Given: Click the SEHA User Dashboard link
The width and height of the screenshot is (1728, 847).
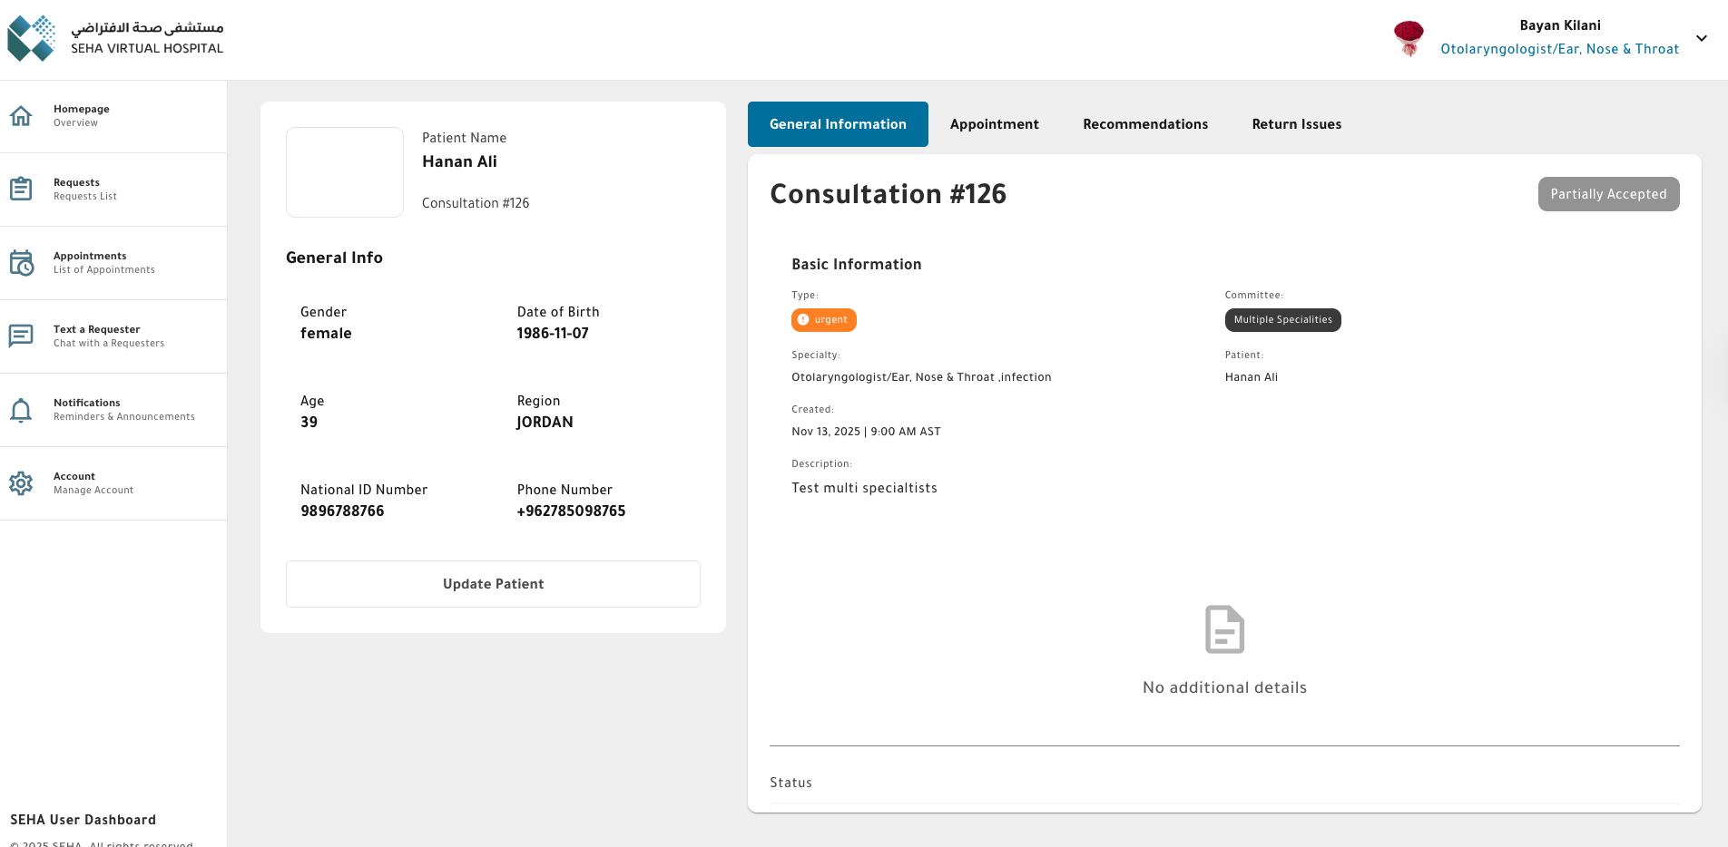Looking at the screenshot, I should pyautogui.click(x=83, y=820).
